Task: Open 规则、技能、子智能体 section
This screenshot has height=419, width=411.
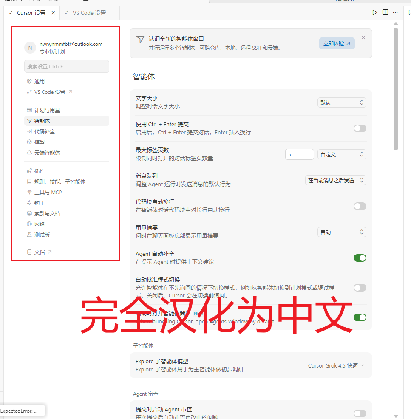Action: [67, 182]
